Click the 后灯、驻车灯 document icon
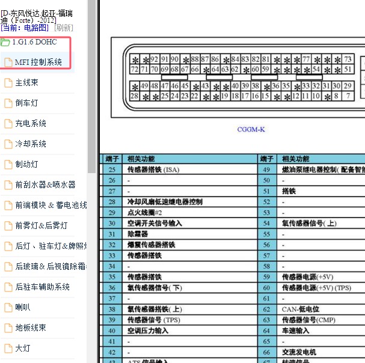Viewport: 365px width, 363px height. pos(8,246)
